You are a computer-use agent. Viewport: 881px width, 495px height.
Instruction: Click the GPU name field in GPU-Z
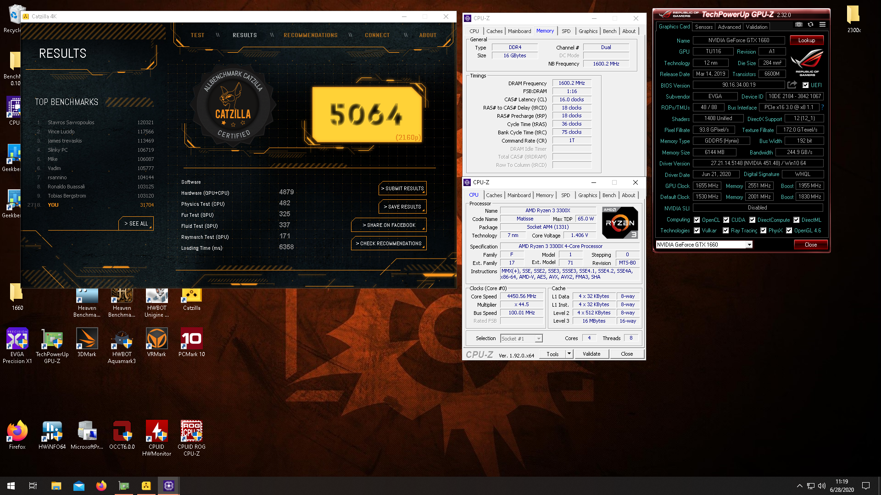point(738,40)
